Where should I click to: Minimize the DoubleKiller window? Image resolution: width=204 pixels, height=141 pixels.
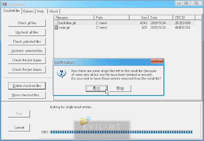pos(179,3)
